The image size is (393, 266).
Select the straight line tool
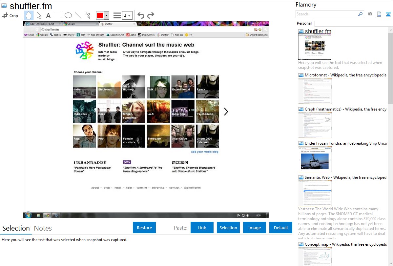pos(78,15)
